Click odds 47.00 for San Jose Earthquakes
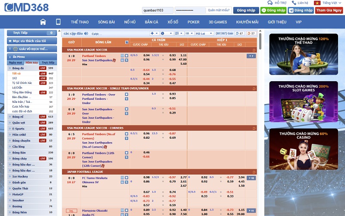This screenshot has height=216, width=345. (x=182, y=60)
